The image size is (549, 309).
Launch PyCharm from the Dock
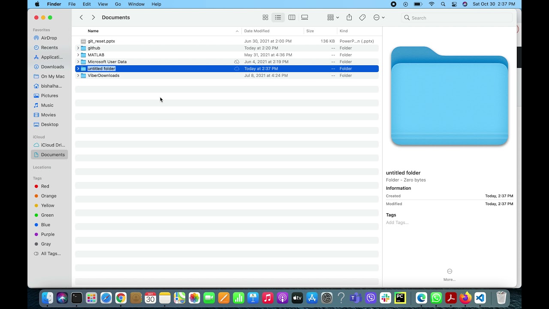400,297
